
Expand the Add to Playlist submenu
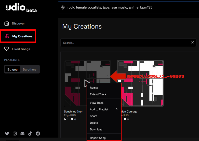[117, 110]
